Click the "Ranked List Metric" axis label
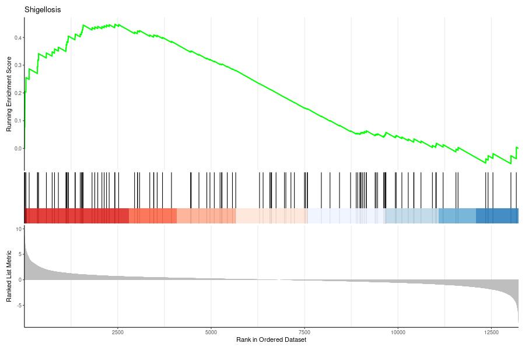 [x=9, y=276]
